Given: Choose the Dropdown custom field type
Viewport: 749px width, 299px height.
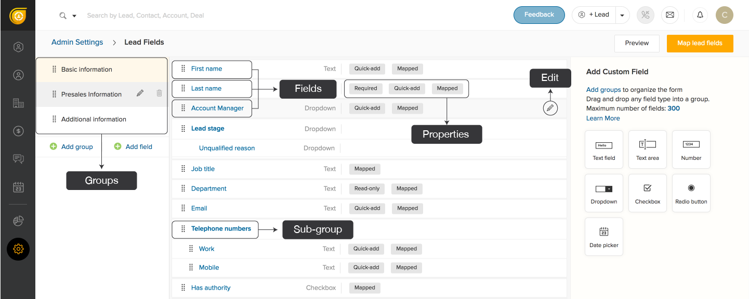Looking at the screenshot, I should click(604, 193).
